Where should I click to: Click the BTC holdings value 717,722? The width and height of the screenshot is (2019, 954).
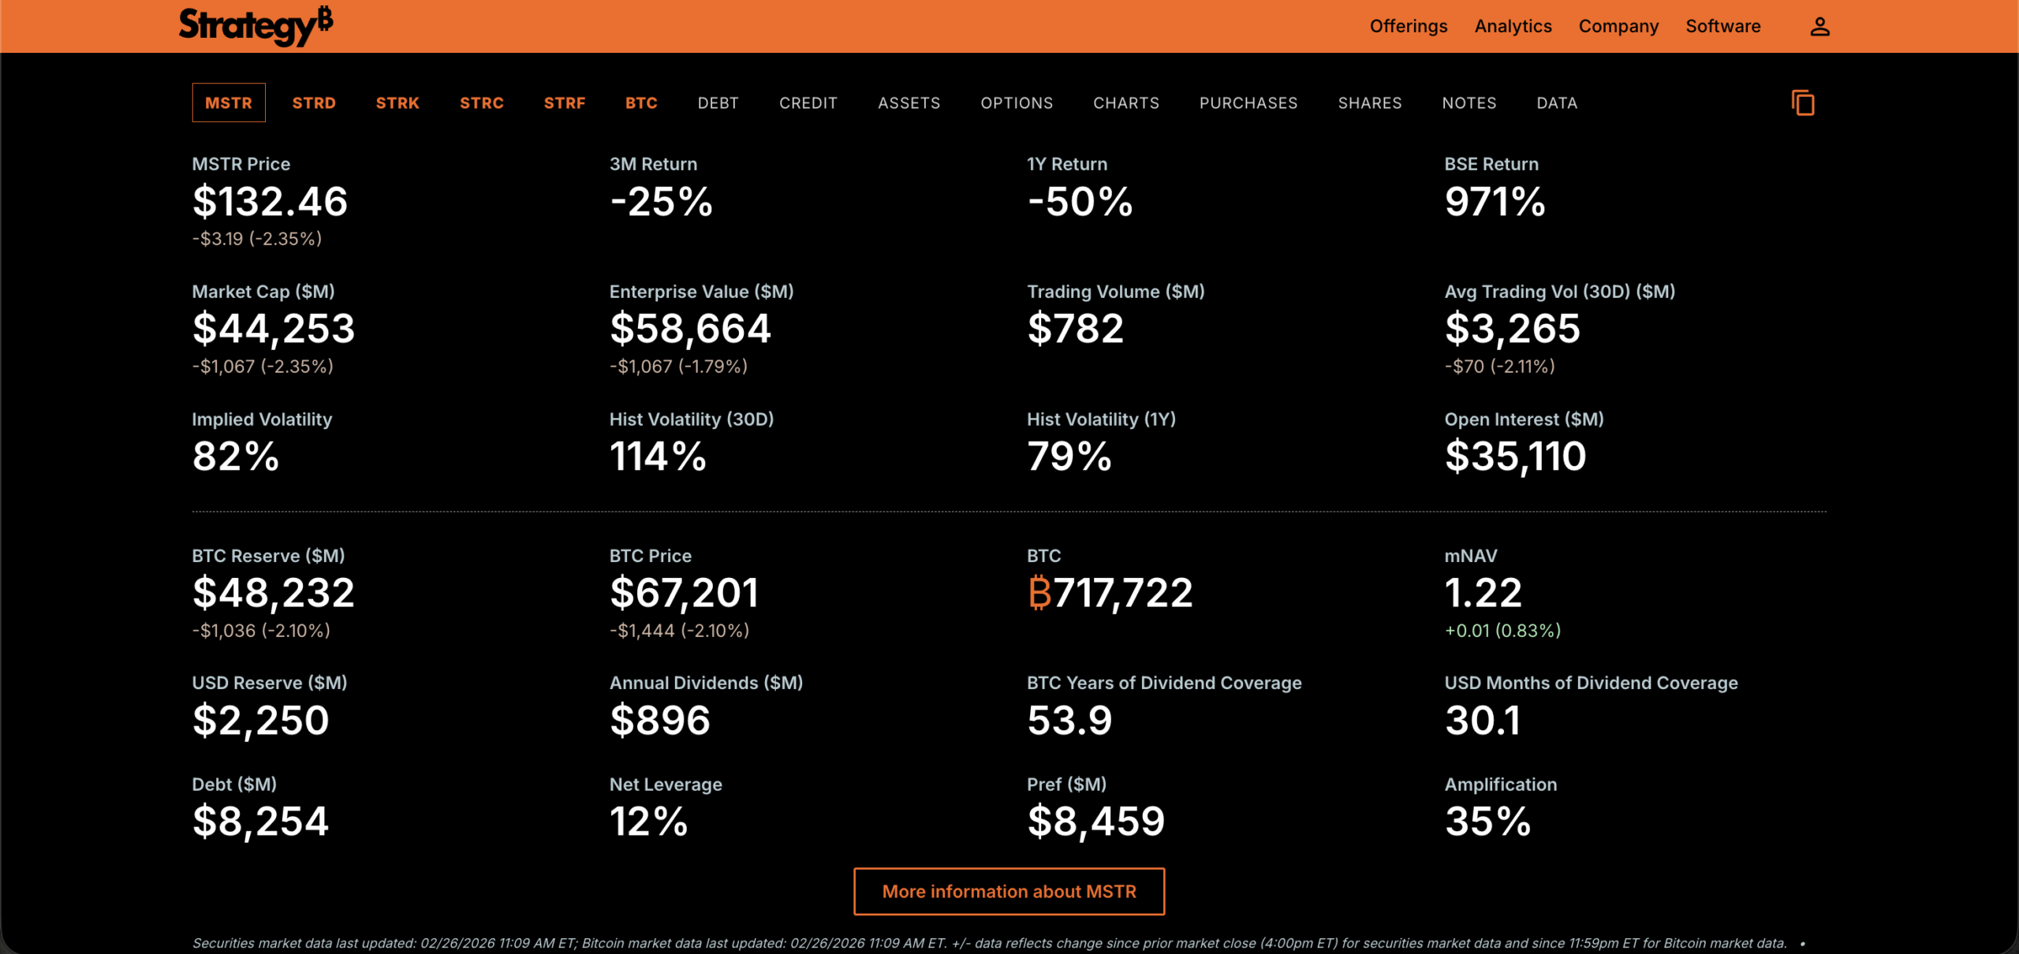(x=1110, y=593)
